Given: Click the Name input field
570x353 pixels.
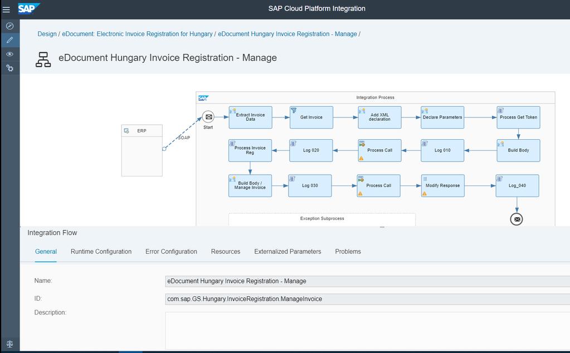Looking at the screenshot, I should click(x=368, y=281).
